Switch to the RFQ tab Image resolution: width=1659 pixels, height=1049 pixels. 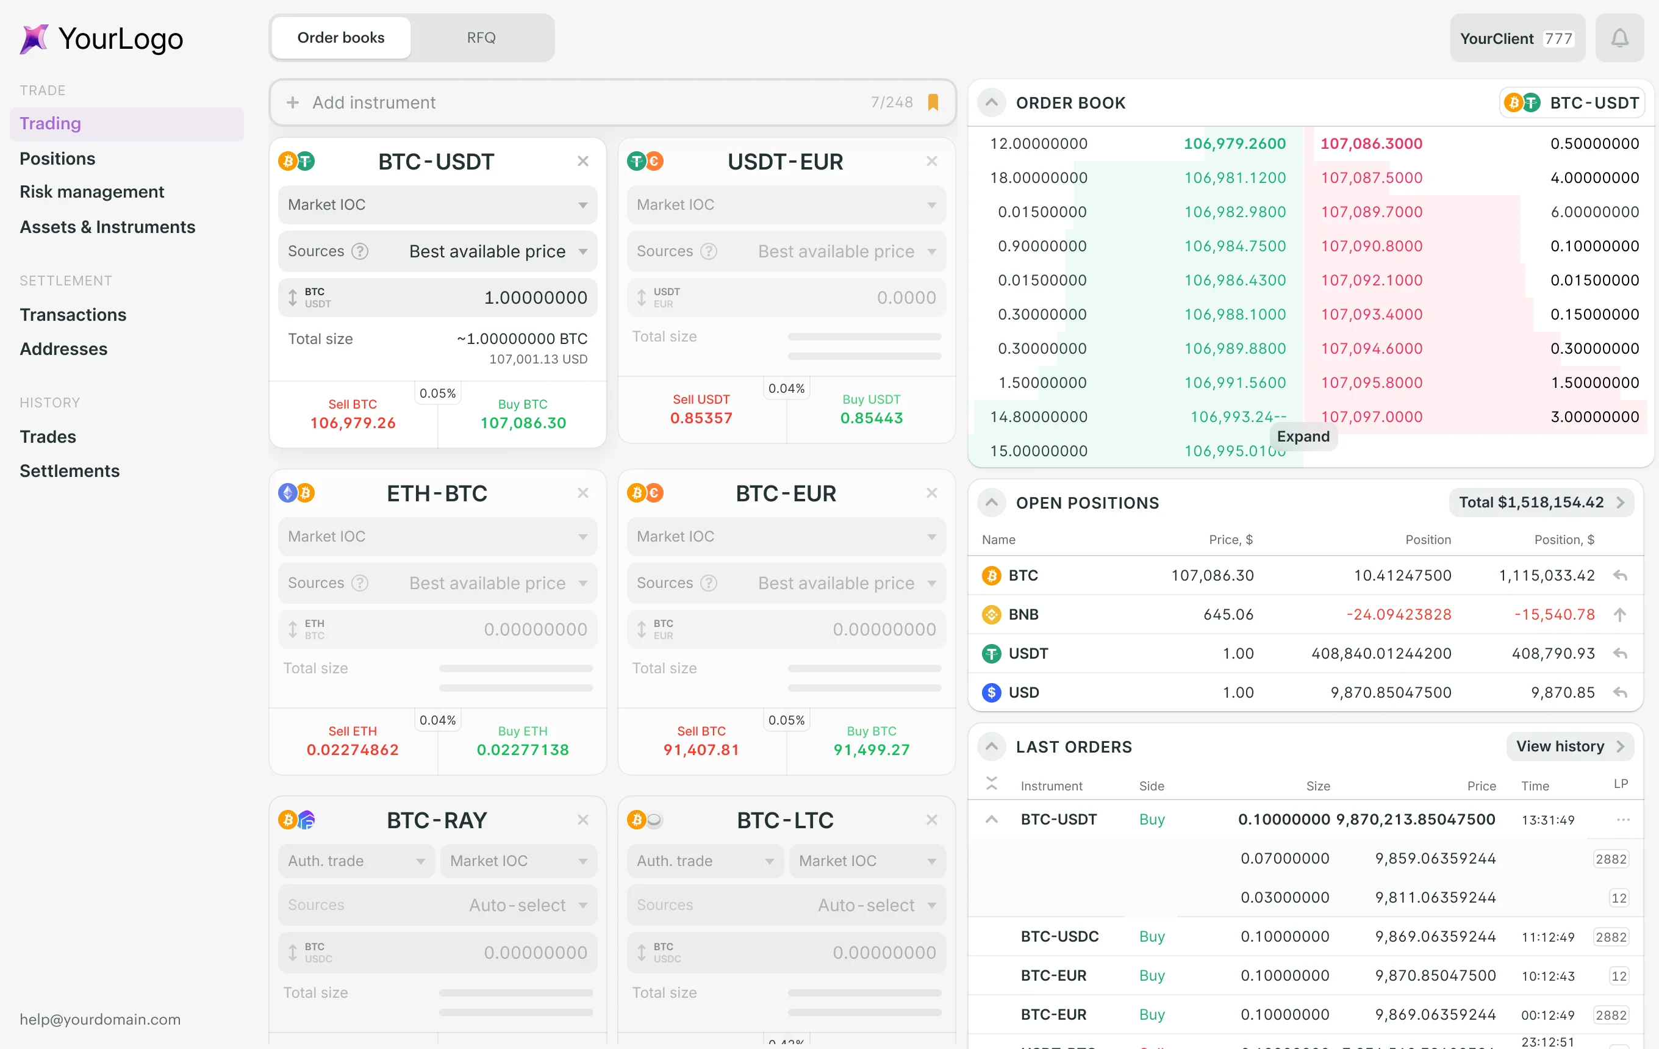click(481, 38)
